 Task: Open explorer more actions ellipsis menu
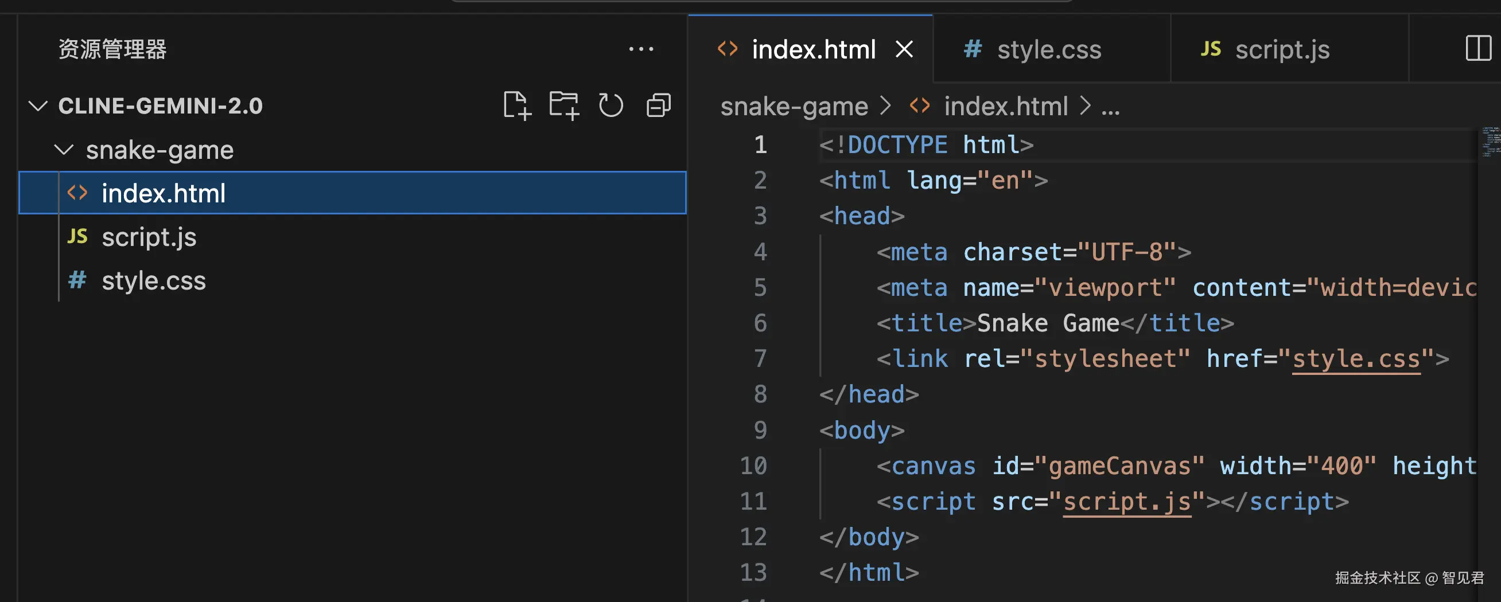pyautogui.click(x=641, y=49)
